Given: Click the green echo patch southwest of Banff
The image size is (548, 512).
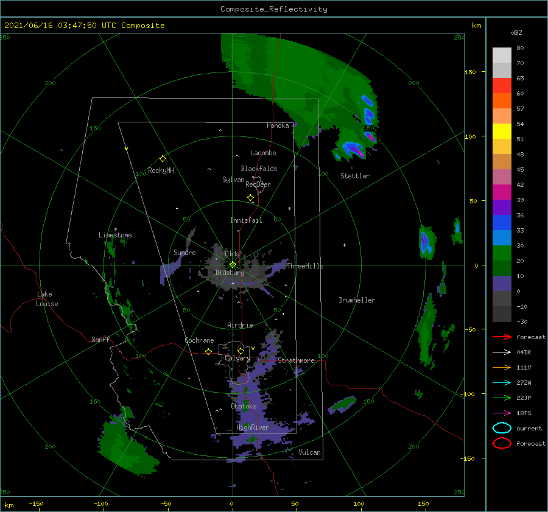Looking at the screenshot, I should tap(128, 447).
